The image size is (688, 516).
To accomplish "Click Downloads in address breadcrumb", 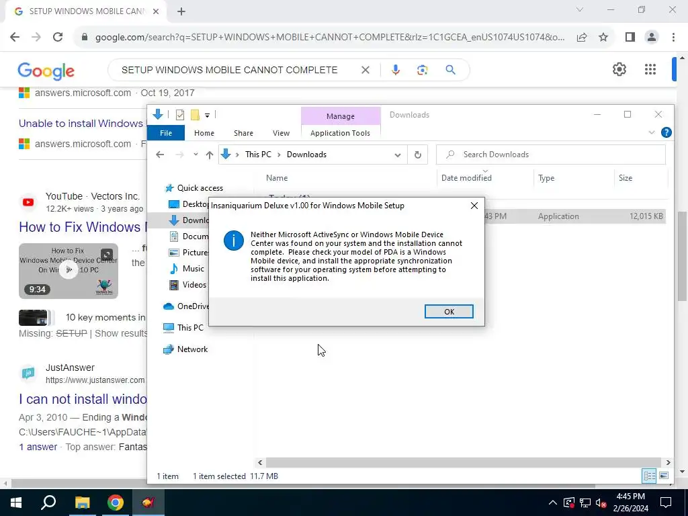I will tap(306, 155).
